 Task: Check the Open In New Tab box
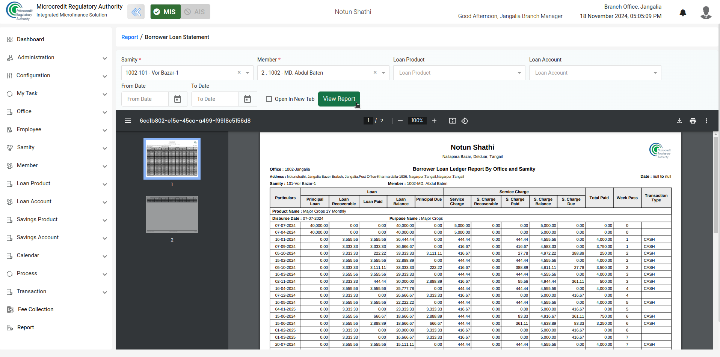(x=269, y=99)
